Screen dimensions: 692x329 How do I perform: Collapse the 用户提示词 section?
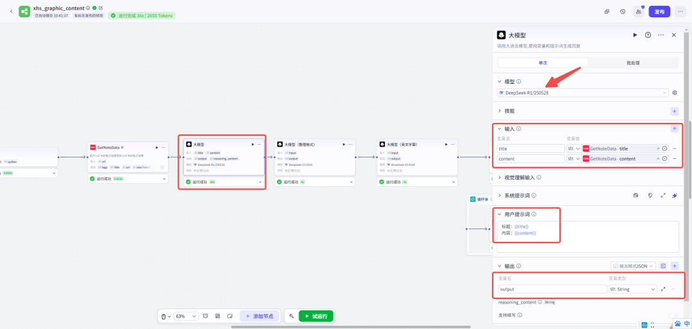click(x=500, y=214)
